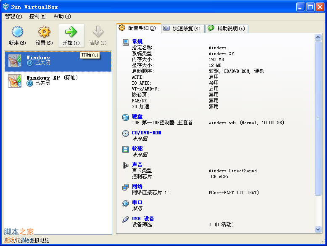Open the 声音 section link
327x246 pixels.
click(x=137, y=165)
